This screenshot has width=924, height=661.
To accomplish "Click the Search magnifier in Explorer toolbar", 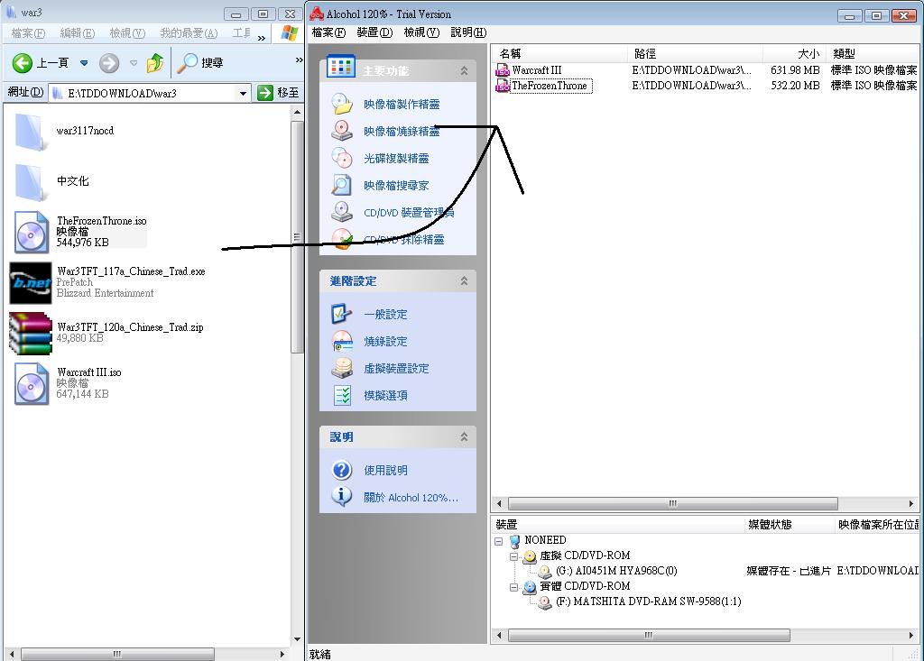I will [188, 62].
